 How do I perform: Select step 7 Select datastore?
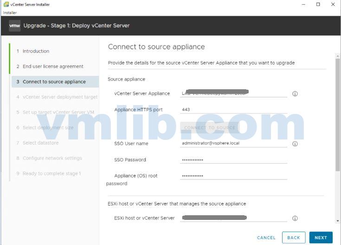[38, 143]
